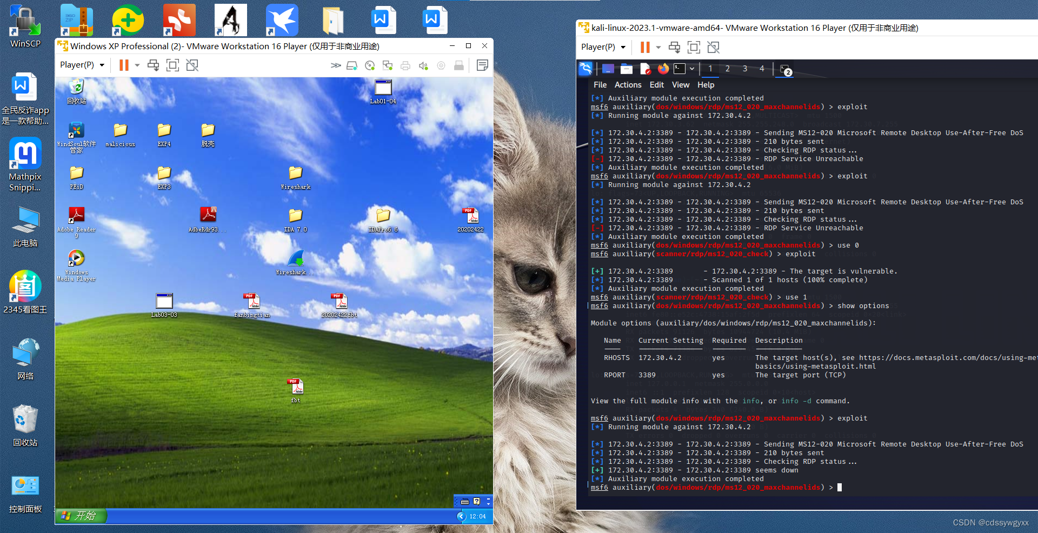This screenshot has width=1038, height=533.
Task: Open the message log notes icon in XP window
Action: [482, 65]
